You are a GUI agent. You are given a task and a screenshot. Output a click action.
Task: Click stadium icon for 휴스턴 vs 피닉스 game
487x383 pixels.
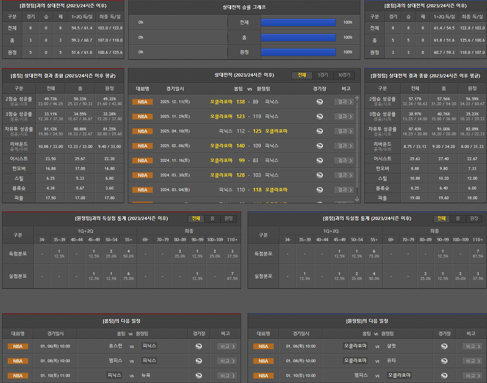tap(199, 346)
